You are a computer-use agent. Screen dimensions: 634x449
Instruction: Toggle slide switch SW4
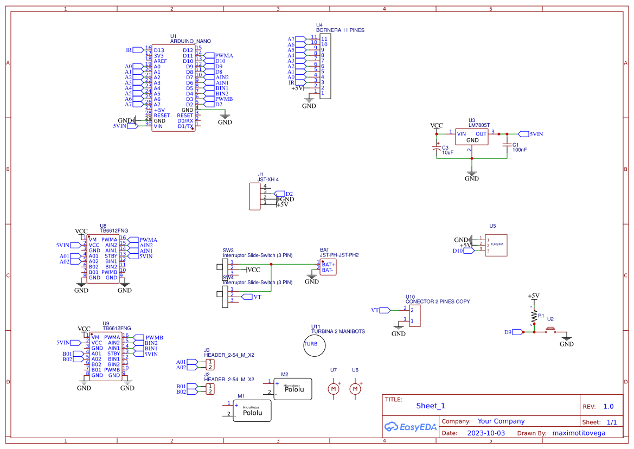click(225, 296)
